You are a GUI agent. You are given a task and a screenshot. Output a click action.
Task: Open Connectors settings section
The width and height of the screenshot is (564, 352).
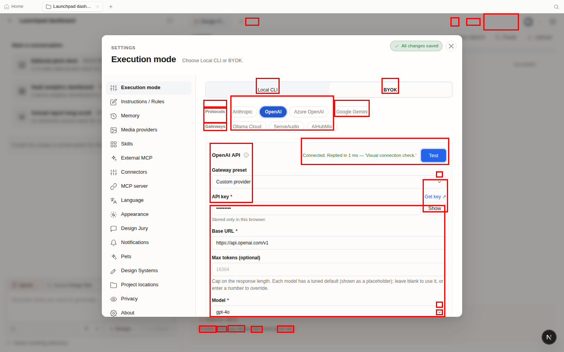(x=148, y=172)
